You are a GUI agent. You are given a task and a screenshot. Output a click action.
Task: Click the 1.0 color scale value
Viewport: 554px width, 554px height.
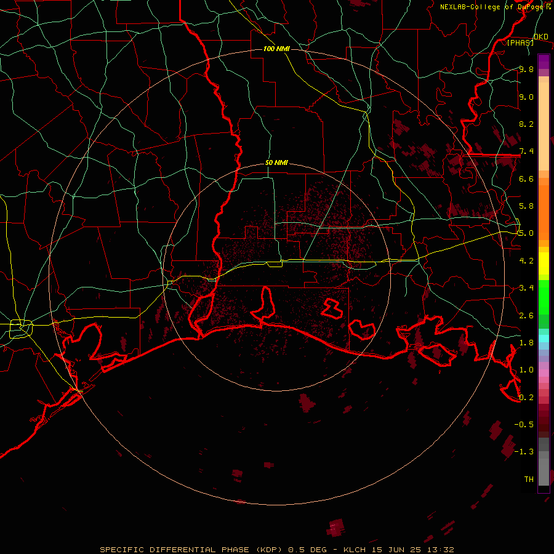tap(526, 370)
